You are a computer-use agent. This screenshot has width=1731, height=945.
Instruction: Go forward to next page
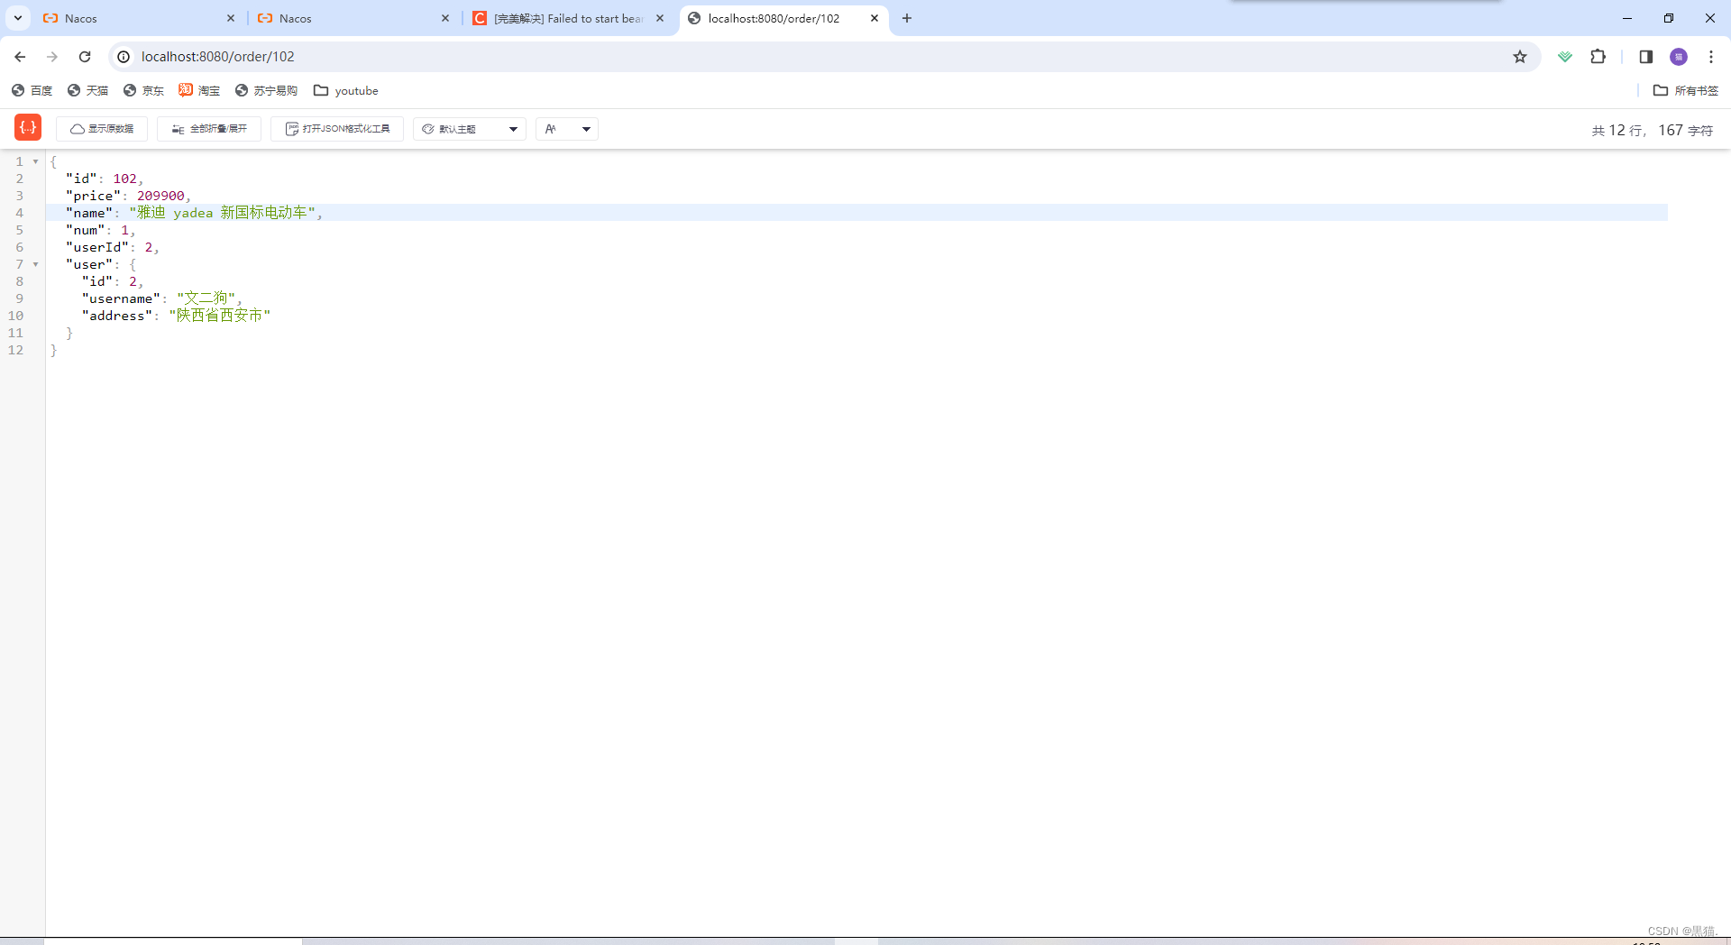click(52, 57)
